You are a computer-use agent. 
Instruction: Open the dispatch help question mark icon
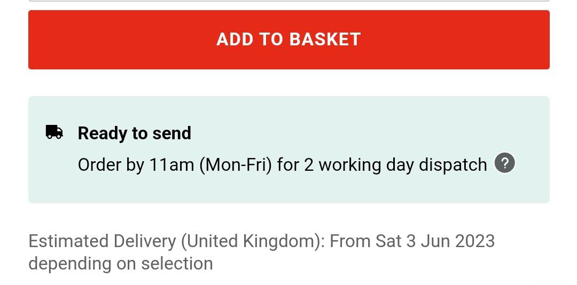click(x=505, y=163)
